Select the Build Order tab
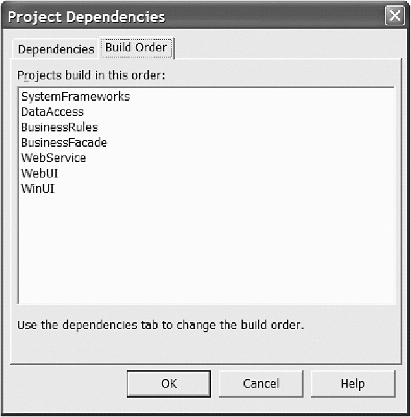411x417 pixels. click(x=136, y=47)
